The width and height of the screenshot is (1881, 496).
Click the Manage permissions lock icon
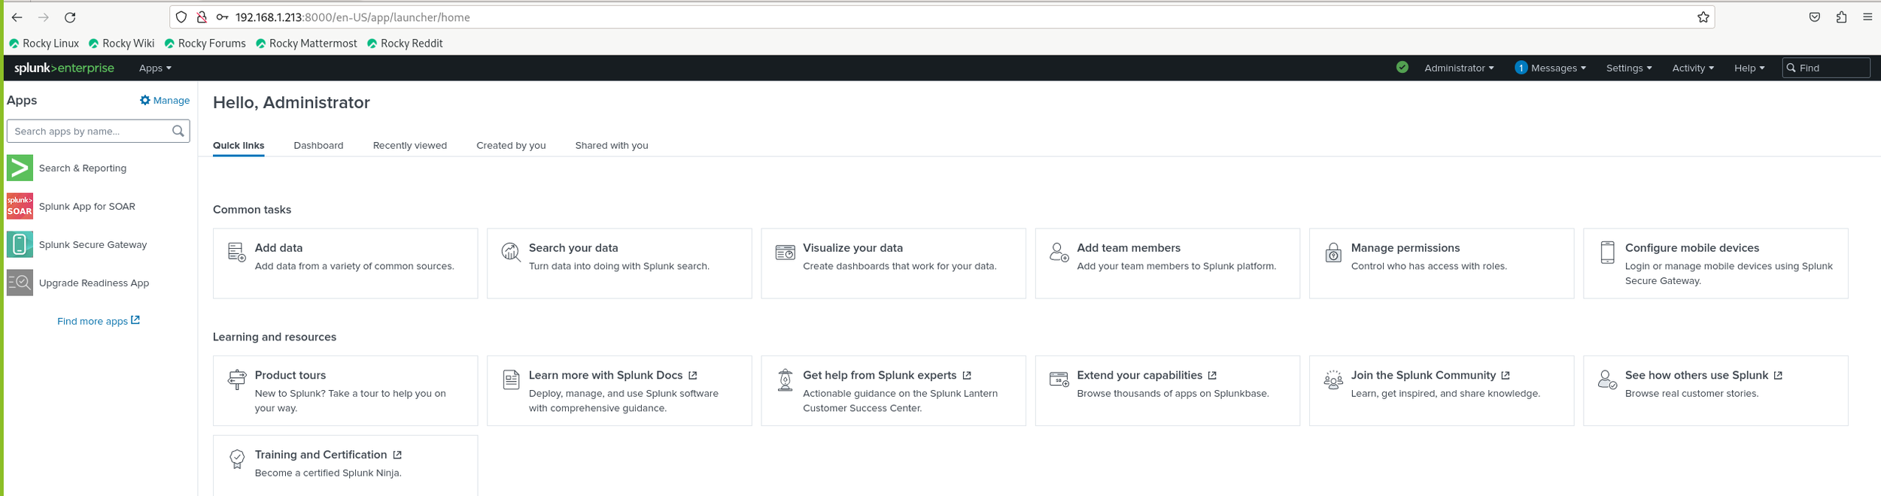coord(1333,252)
